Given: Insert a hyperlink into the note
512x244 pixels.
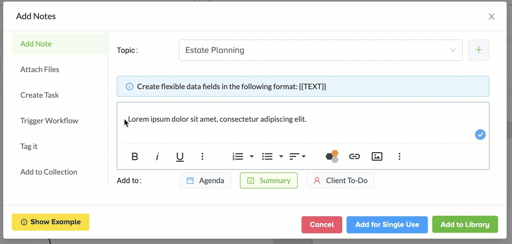Looking at the screenshot, I should click(355, 157).
